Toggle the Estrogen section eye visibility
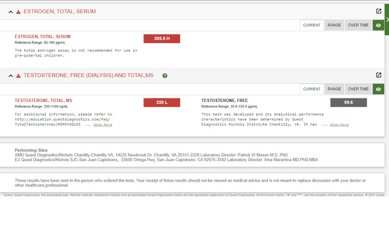Screen dimensions: 389x251 379,26
